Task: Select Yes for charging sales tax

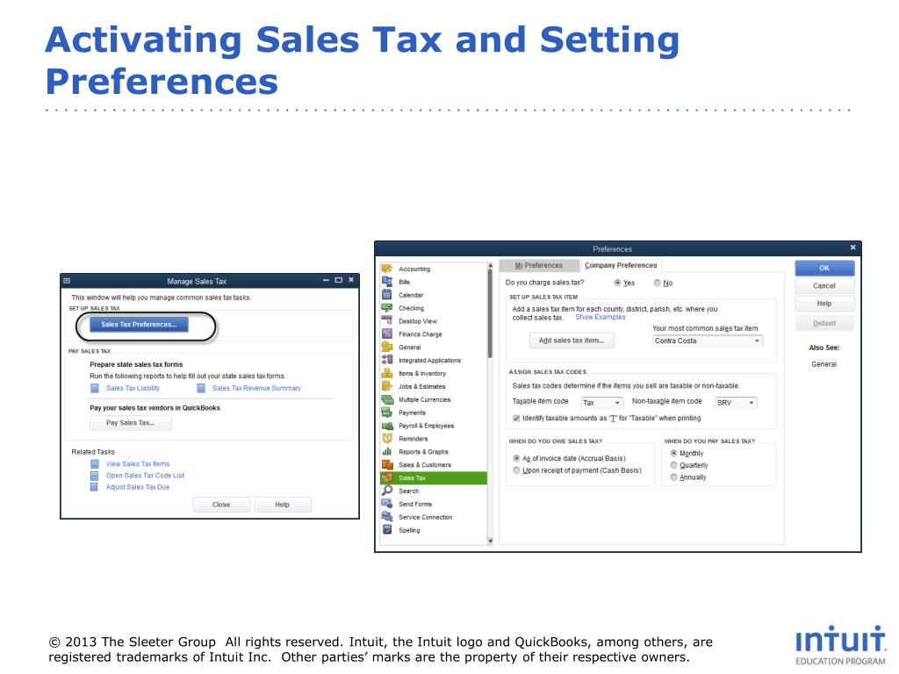Action: tap(617, 283)
